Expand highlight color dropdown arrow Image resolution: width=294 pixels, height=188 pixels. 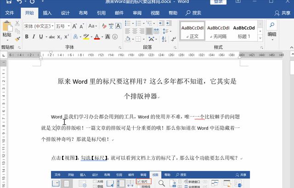pyautogui.click(x=91, y=37)
